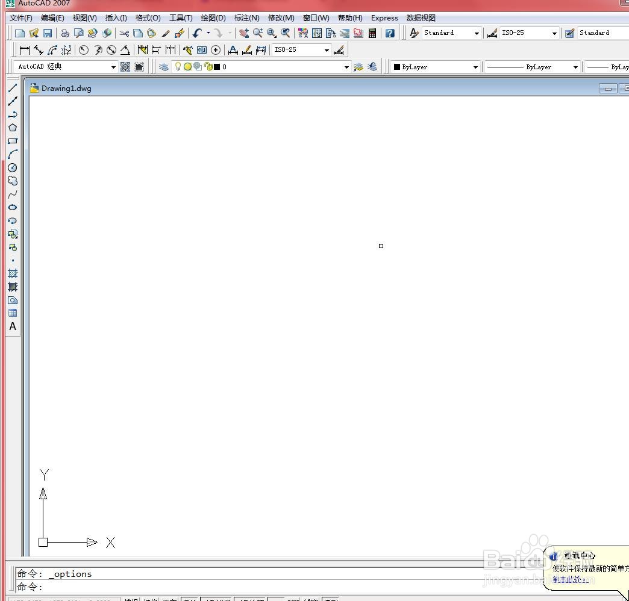The height and width of the screenshot is (601, 629).
Task: Click the Layer Previous icon
Action: tap(372, 67)
